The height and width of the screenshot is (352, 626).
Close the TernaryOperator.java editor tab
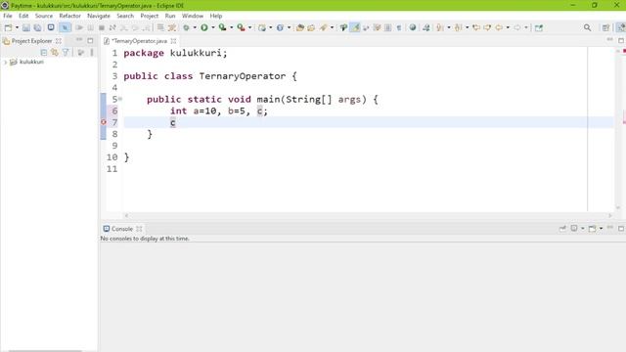coord(173,41)
